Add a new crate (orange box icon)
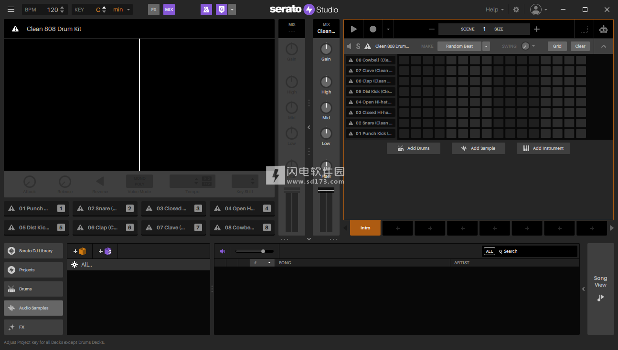 pyautogui.click(x=79, y=251)
